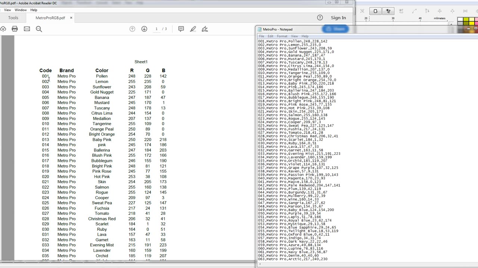Image resolution: width=478 pixels, height=268 pixels.
Task: Click the eye-with-scissors tool button in background app
Action: [388, 11]
